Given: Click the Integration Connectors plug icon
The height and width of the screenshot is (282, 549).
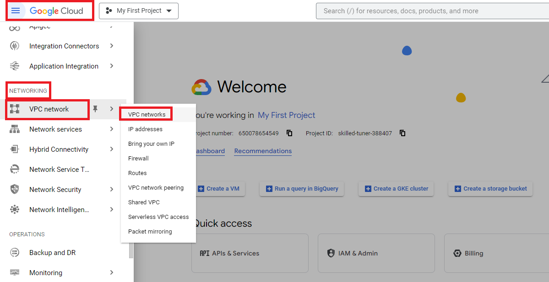Looking at the screenshot, I should 14,46.
